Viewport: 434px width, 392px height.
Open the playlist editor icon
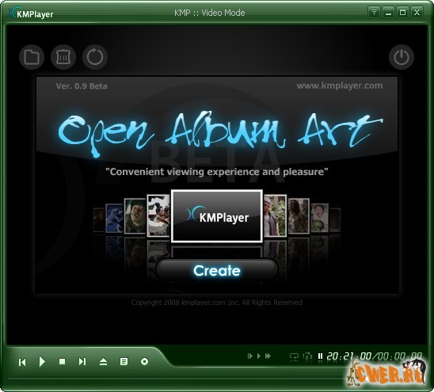point(124,362)
